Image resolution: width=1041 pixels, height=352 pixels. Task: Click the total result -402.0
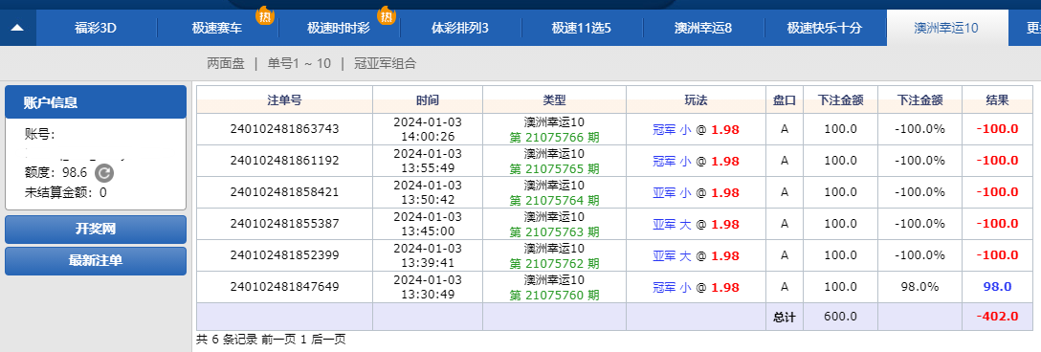(x=997, y=317)
